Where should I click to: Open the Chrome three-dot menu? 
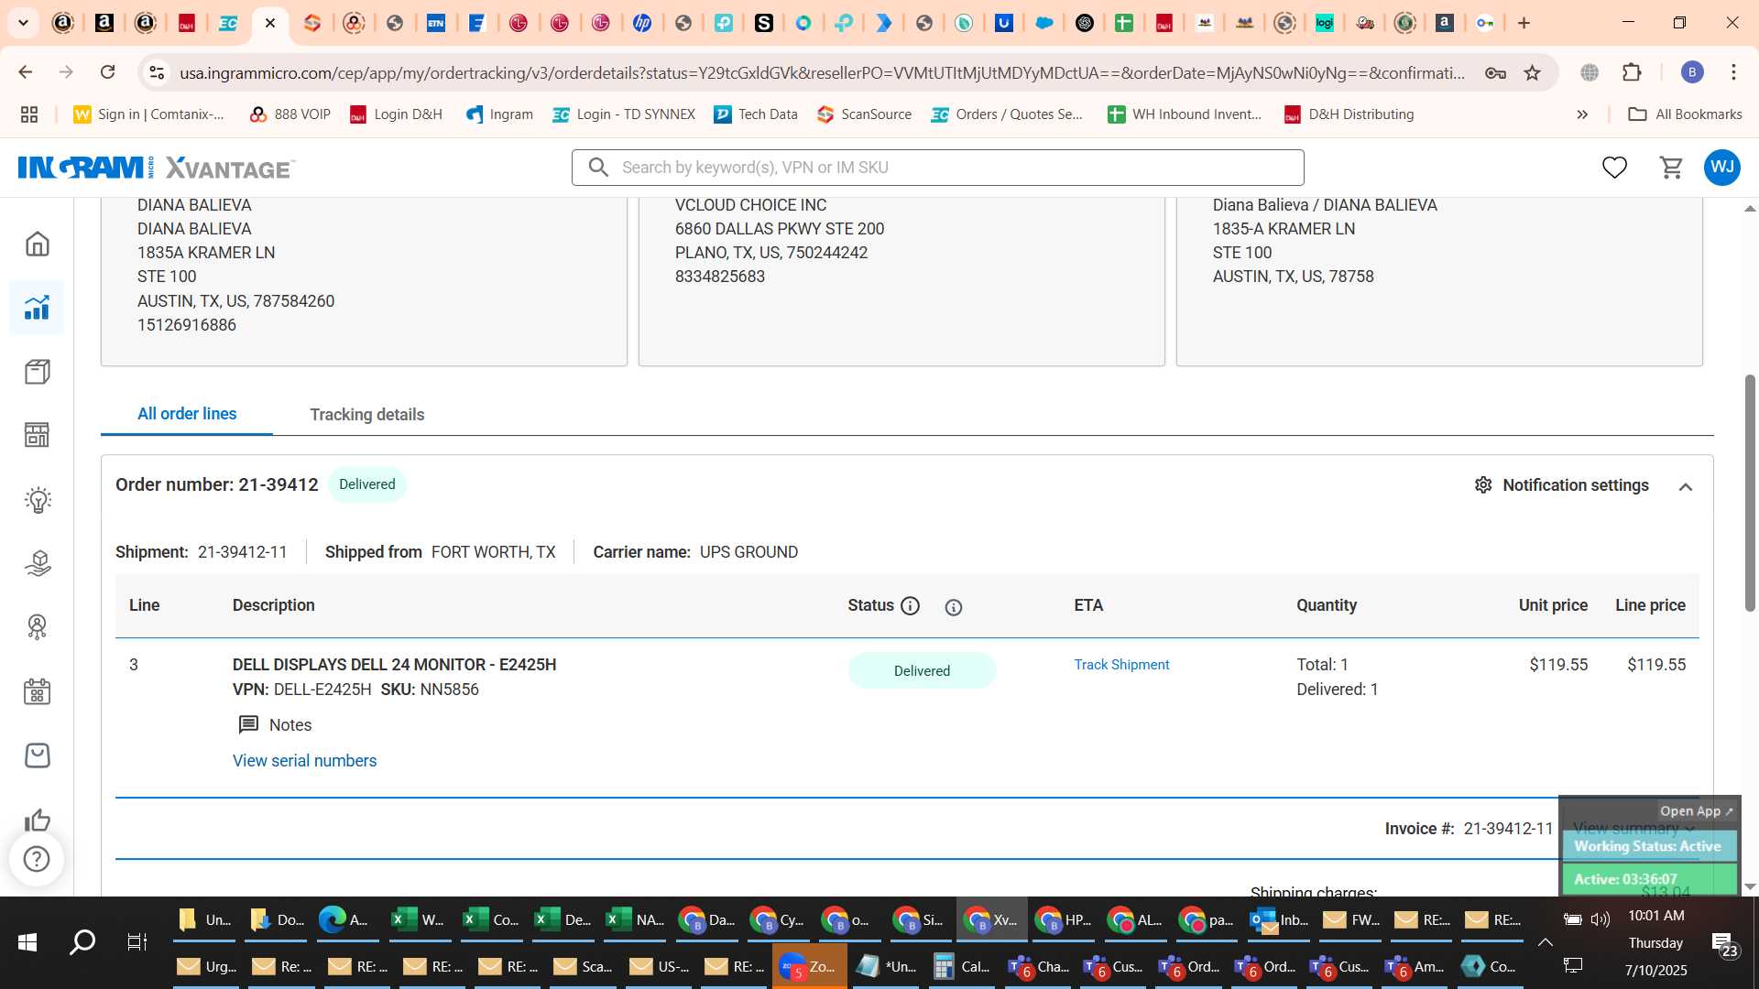click(x=1733, y=72)
